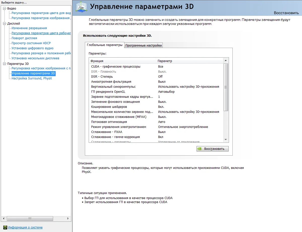This screenshot has height=232, width=302.
Task: Click the settings list vertical scrollbar thumb
Action: (226, 87)
